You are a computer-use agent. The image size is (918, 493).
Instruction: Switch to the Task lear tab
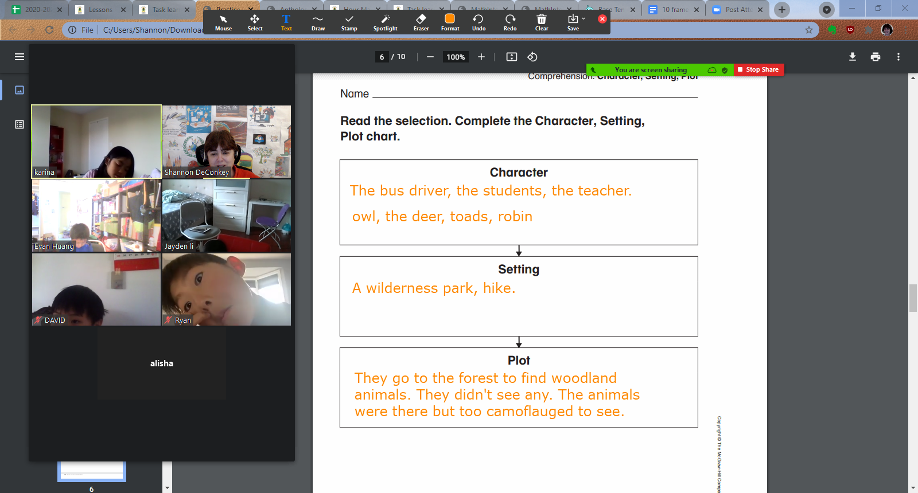click(x=165, y=10)
